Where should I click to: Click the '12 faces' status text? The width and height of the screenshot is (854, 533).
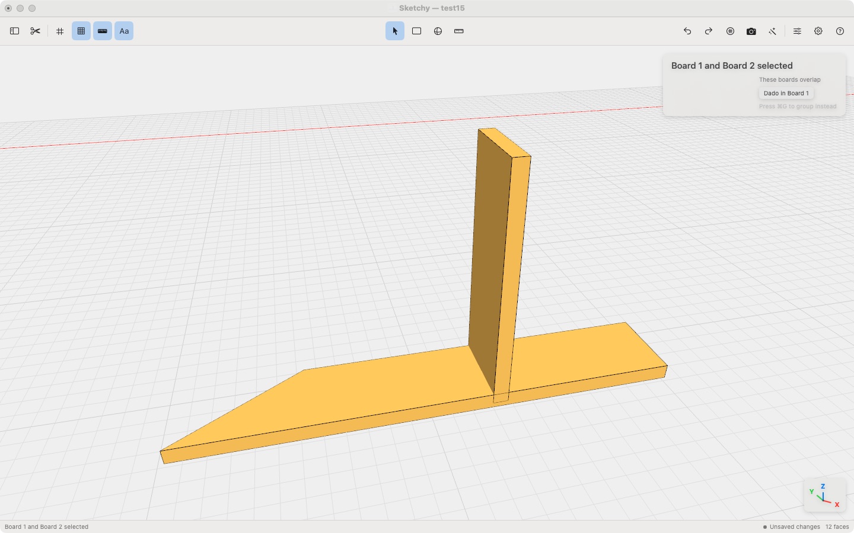(837, 527)
